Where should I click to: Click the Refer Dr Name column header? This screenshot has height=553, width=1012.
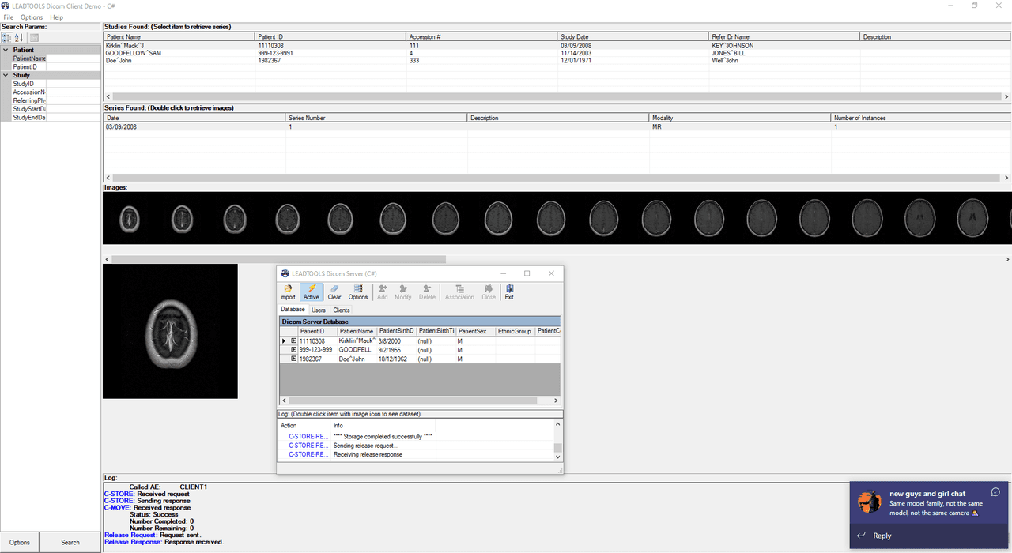[784, 37]
